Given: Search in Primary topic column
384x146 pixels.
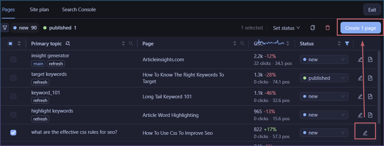Looking at the screenshot, I should [131, 43].
